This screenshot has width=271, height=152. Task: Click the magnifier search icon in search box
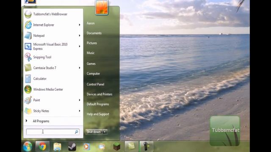click(x=76, y=132)
